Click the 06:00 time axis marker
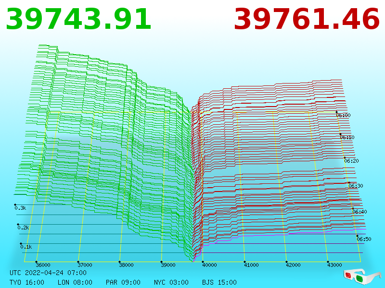Image resolution: width=385 pixels, height=288 pixels. (x=343, y=115)
